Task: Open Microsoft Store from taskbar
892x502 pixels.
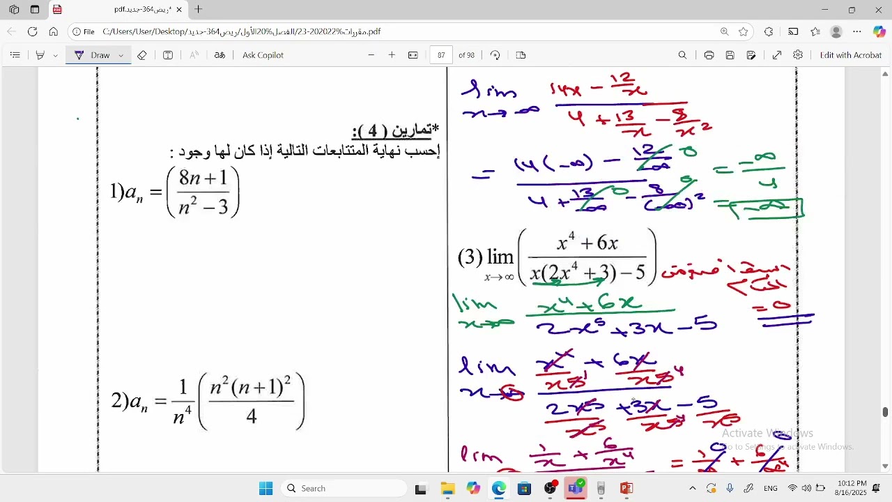Action: 525,489
